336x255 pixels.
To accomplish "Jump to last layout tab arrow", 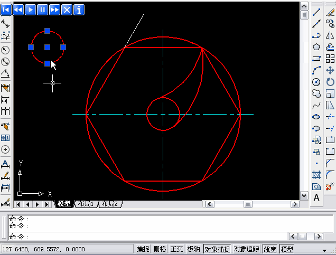I will click(x=48, y=204).
